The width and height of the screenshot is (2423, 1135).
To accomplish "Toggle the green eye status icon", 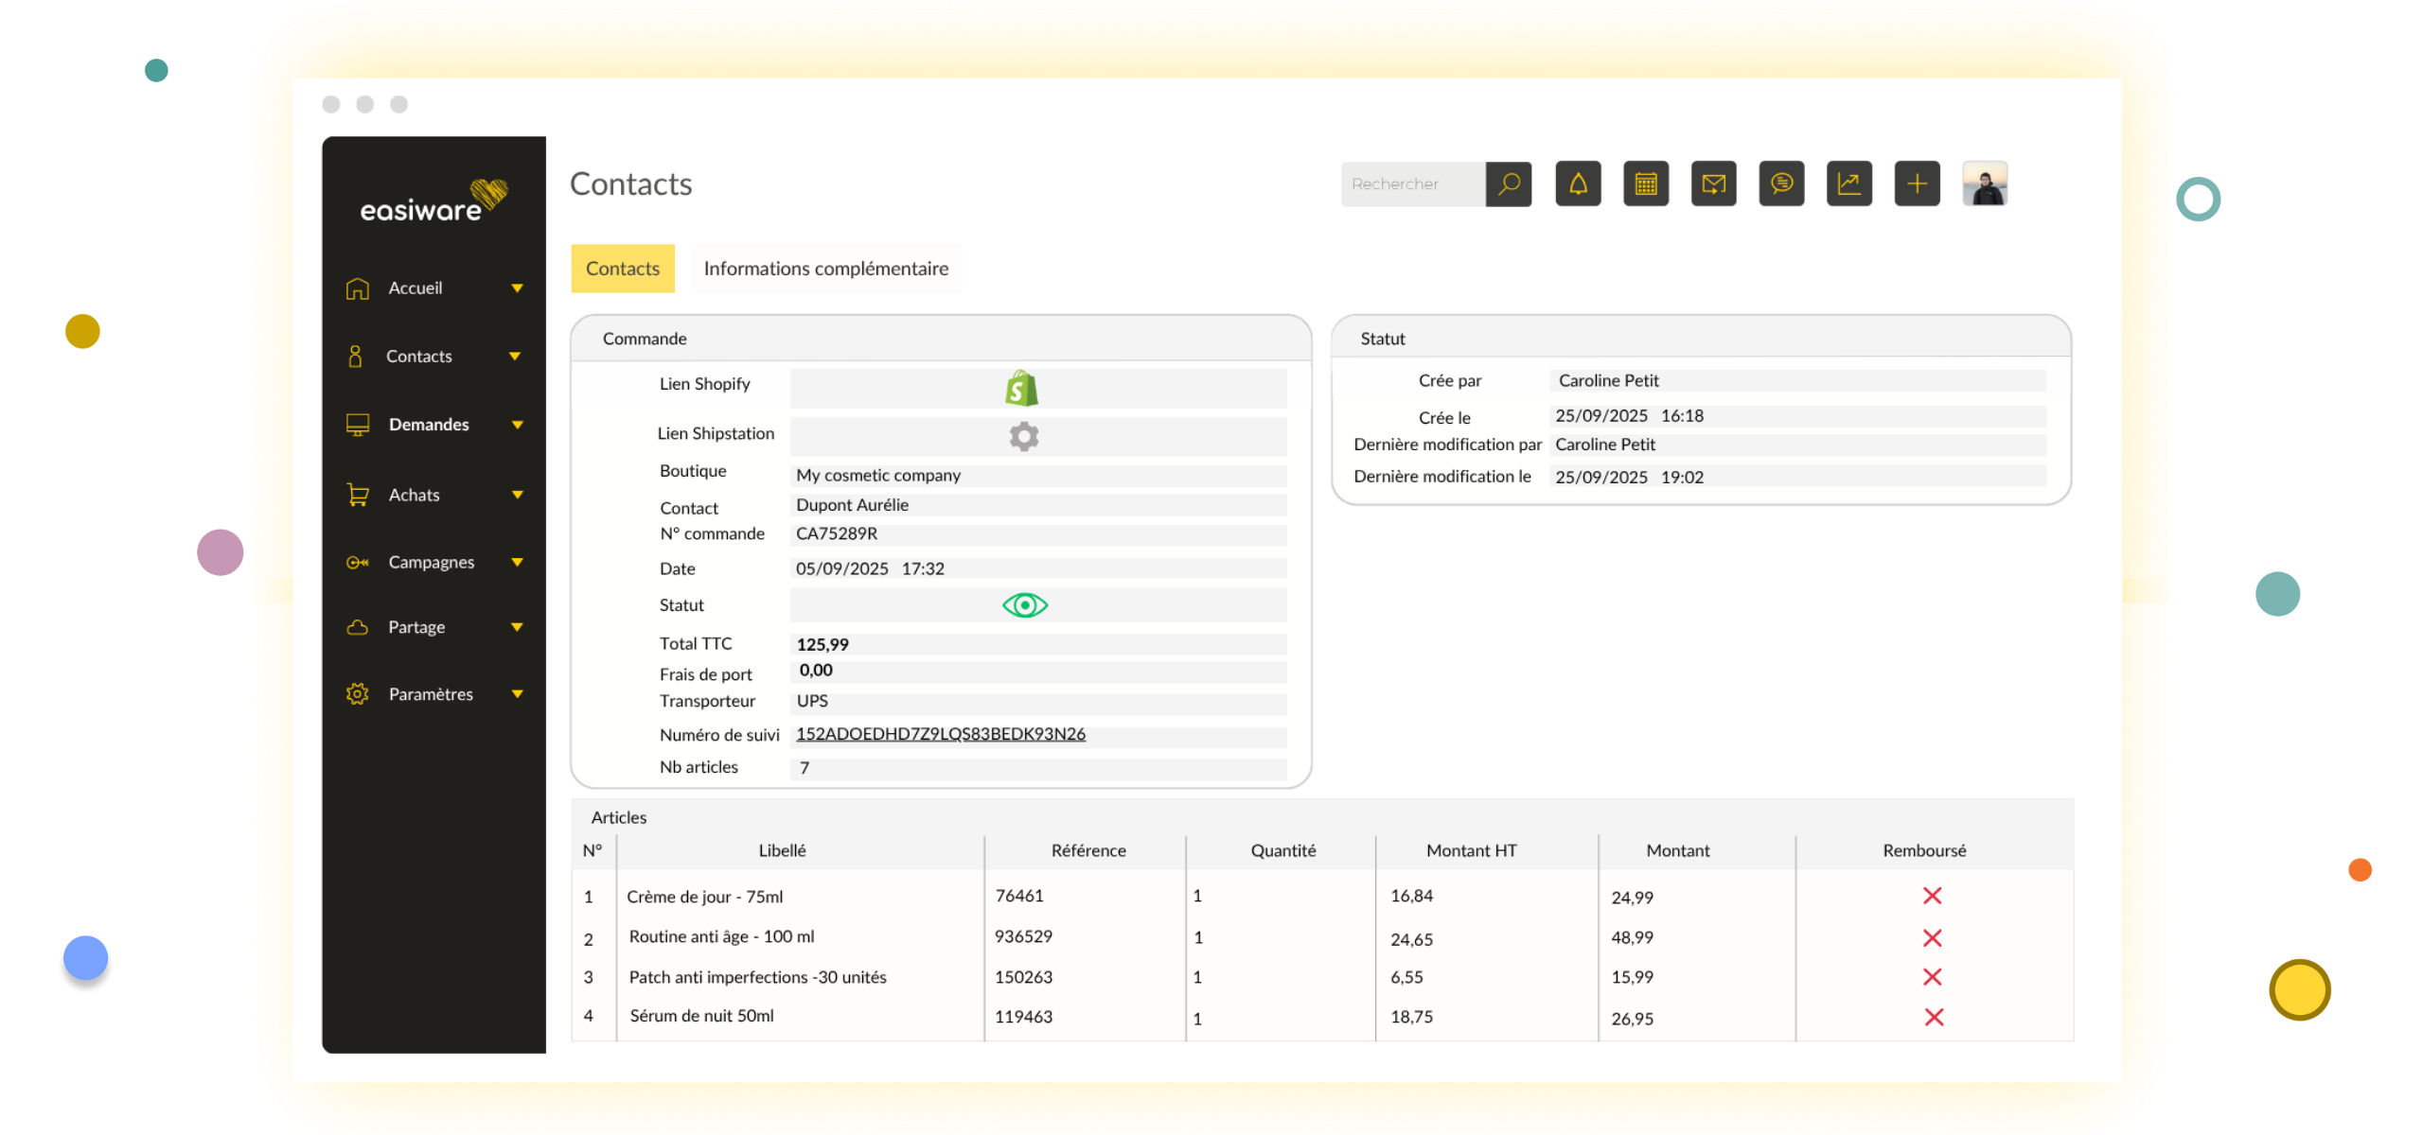I will (x=1024, y=605).
